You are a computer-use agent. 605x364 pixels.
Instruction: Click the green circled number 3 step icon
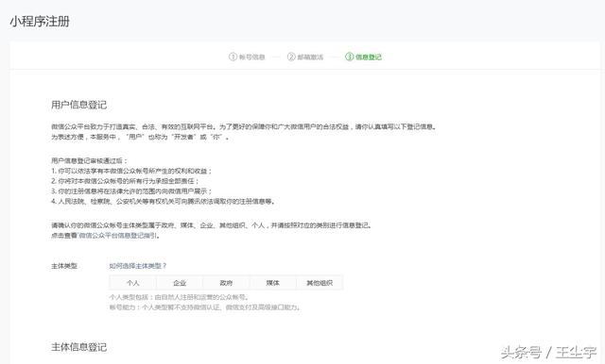pyautogui.click(x=349, y=57)
